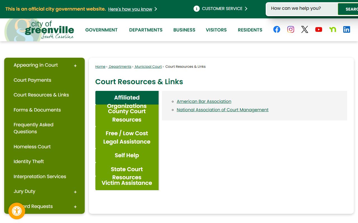Viewport: 358px width, 223px height.
Task: Switch to Free / Low Cost Legal Assistance tab
Action: pos(127,137)
